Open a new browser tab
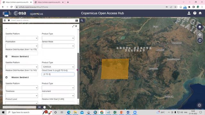This screenshot has height=115, width=205. [68, 2]
